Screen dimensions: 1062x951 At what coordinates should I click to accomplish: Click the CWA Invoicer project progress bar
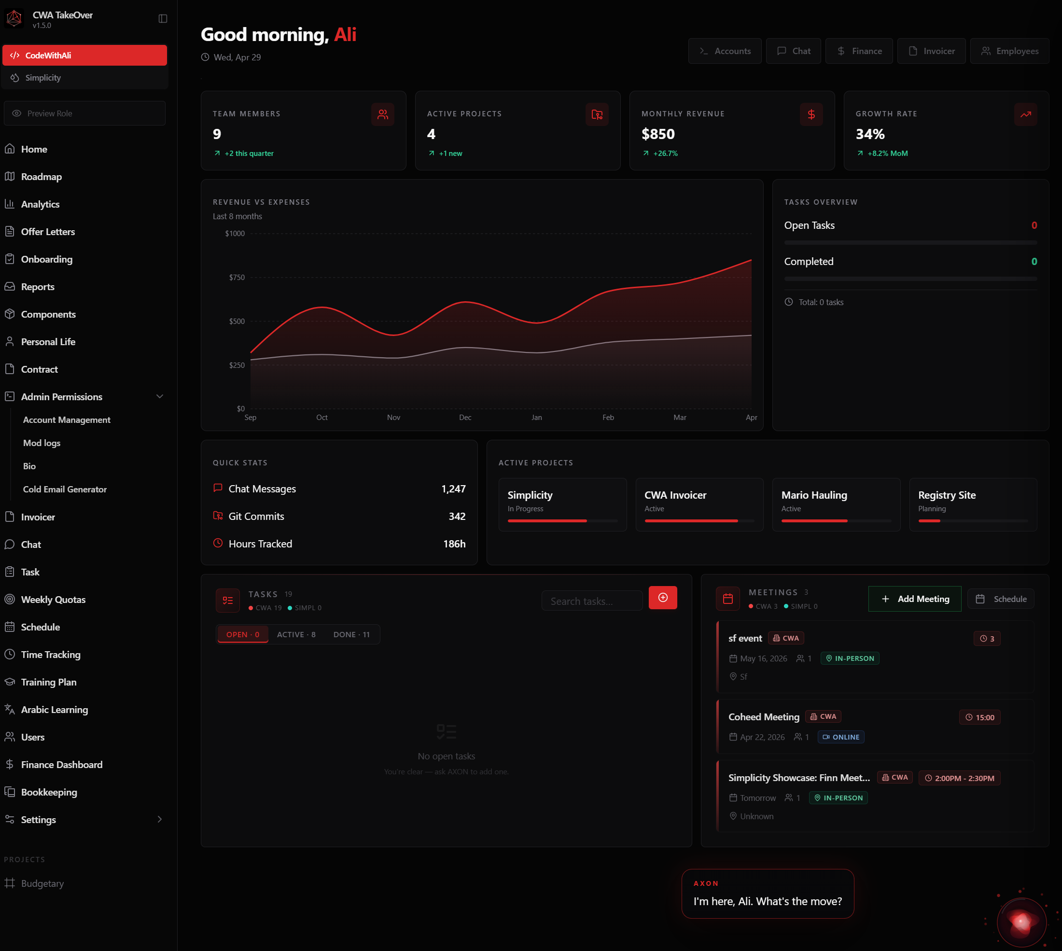point(699,521)
